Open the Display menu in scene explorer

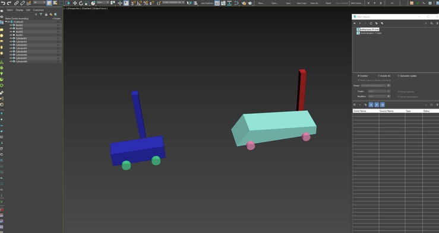click(x=20, y=9)
